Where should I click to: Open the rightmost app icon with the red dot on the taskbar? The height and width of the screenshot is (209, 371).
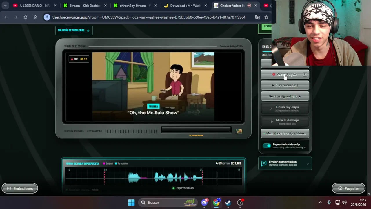coord(240,202)
